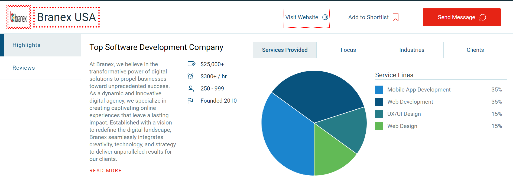Click the 'Service Lines' heading
Image resolution: width=513 pixels, height=189 pixels.
[x=394, y=75]
